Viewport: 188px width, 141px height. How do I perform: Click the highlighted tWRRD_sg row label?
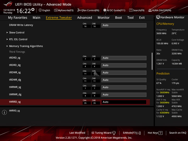pos(15,102)
